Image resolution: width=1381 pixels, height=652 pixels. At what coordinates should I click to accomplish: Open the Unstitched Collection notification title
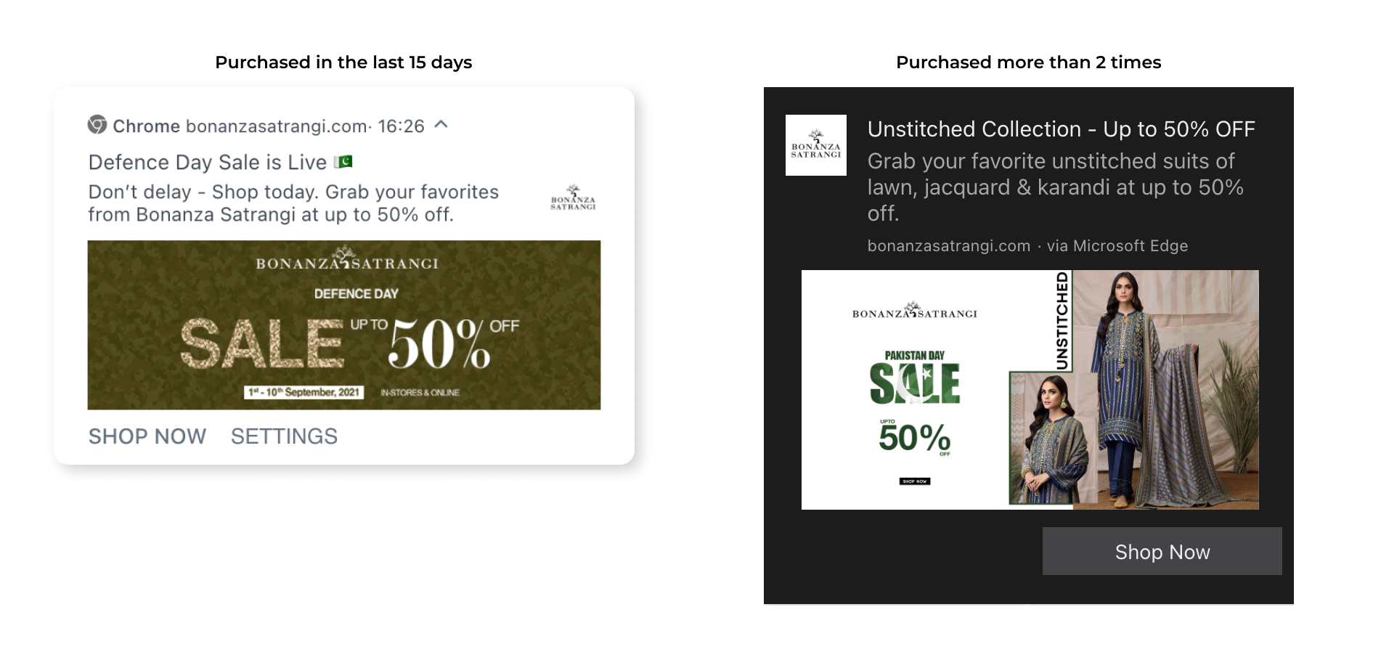[x=1061, y=129]
